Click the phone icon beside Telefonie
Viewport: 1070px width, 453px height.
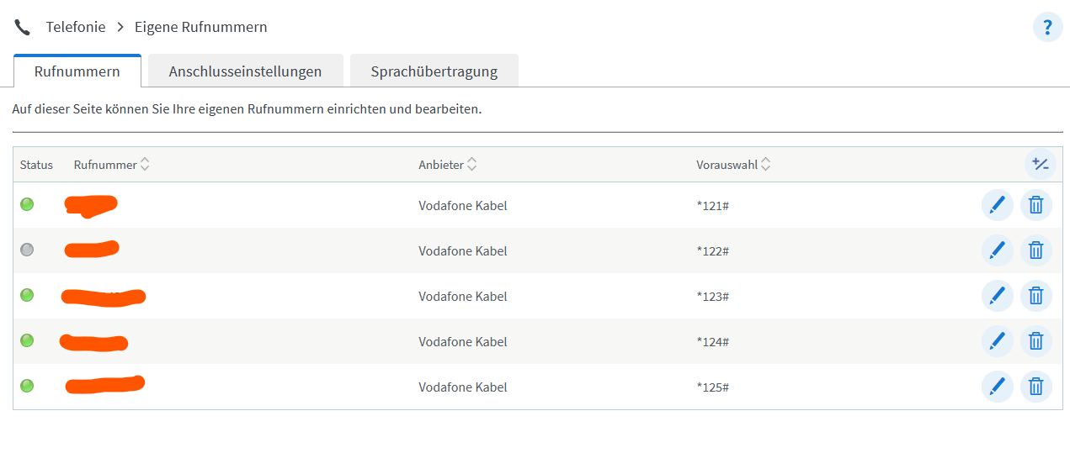(23, 27)
